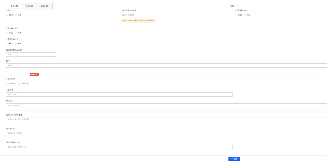Focus the 微信小程序appId input field

click(x=119, y=147)
